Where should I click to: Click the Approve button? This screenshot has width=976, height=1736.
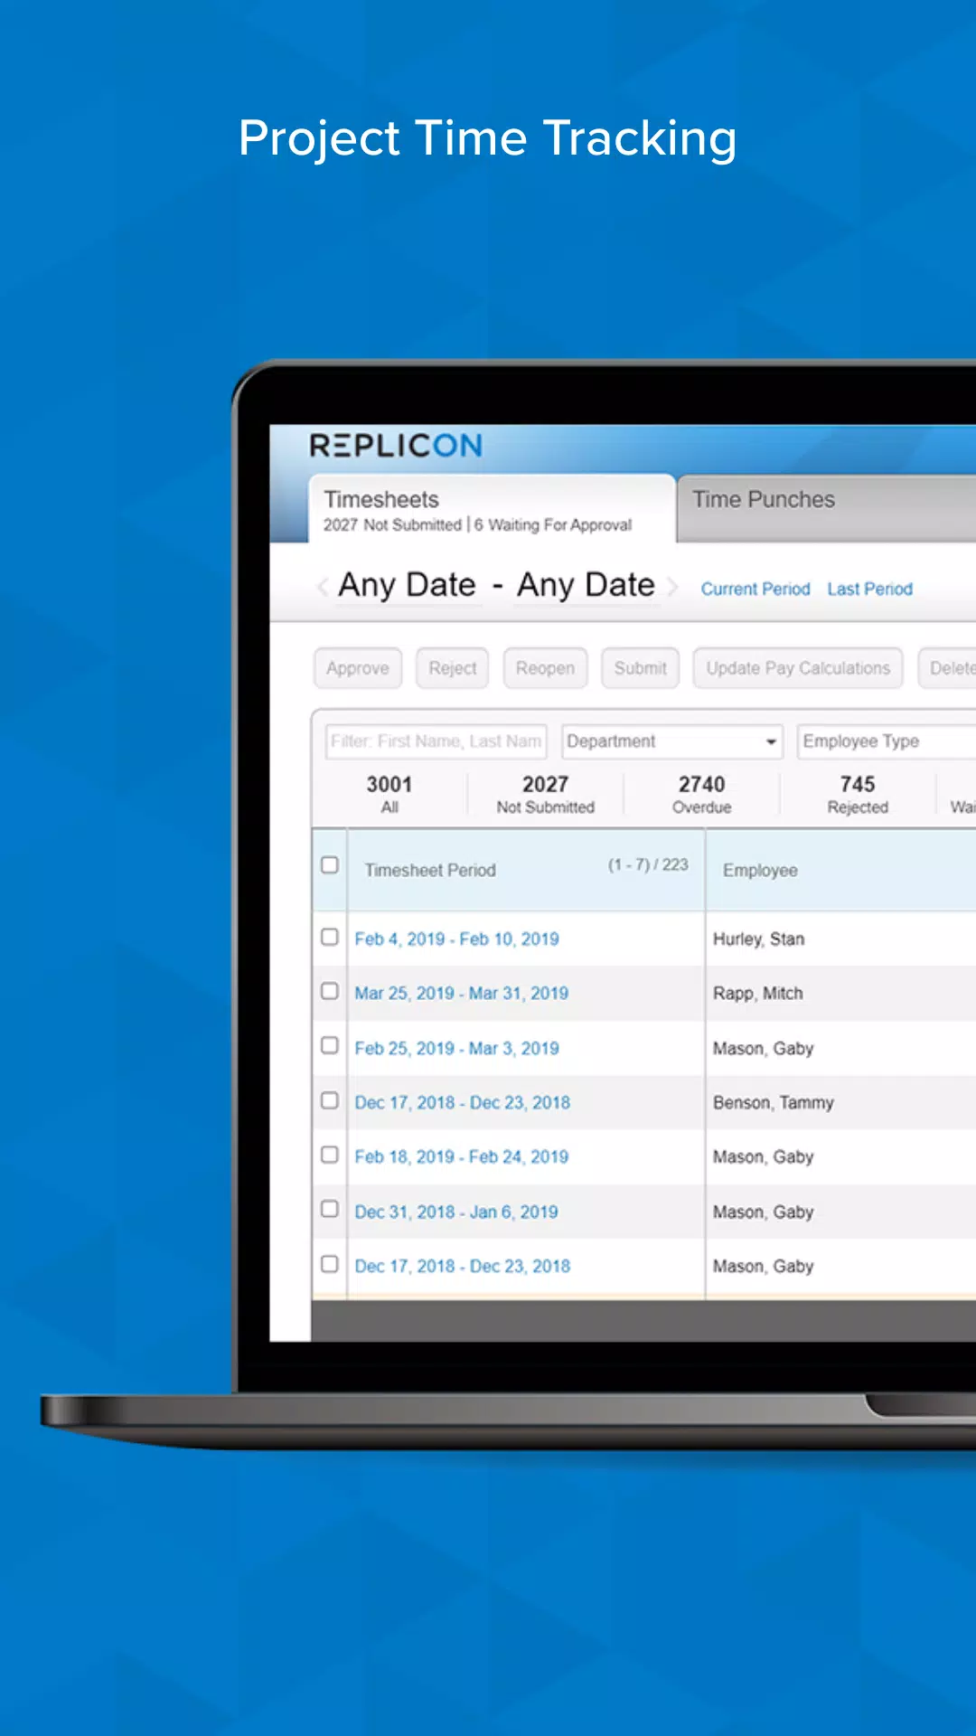tap(358, 668)
